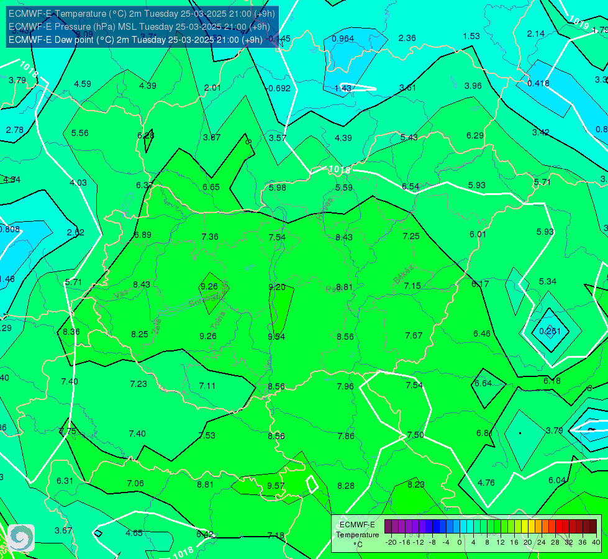Click the 1019 isobar label
Viewport: 608px width, 559px height.
[579, 22]
